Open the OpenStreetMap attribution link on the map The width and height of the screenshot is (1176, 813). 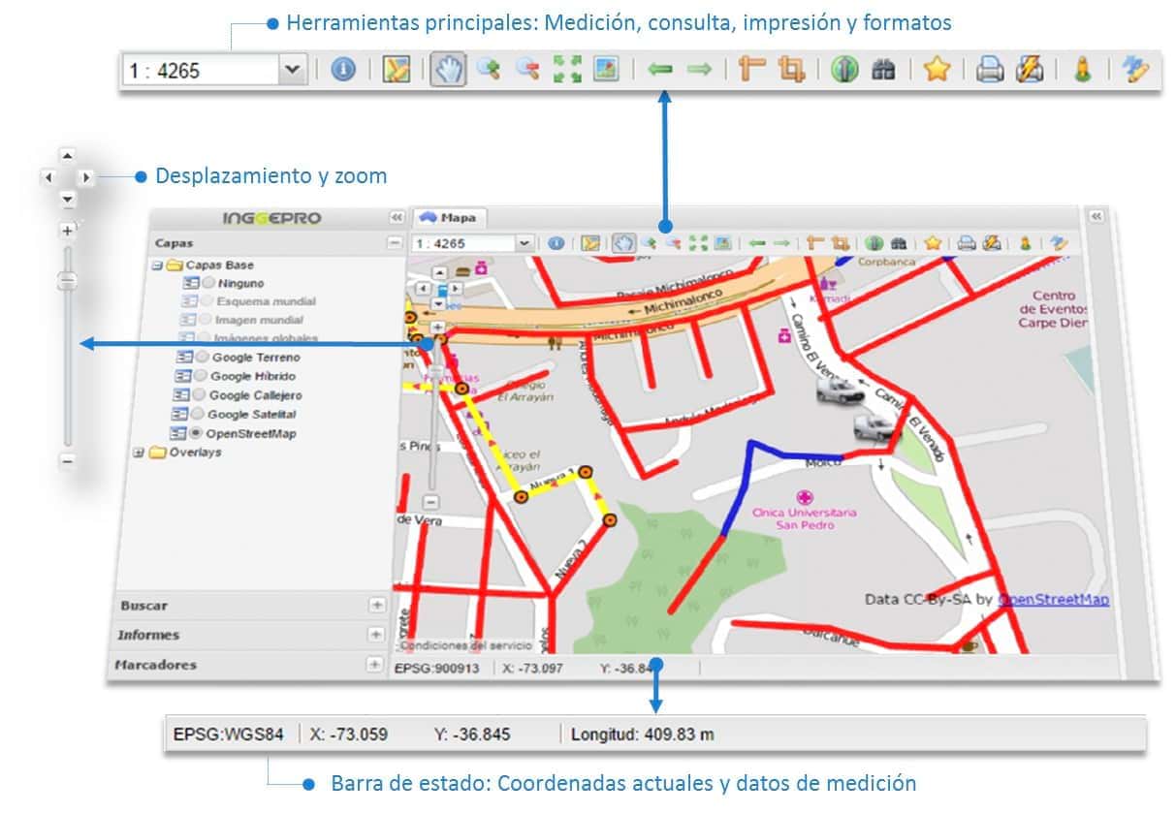click(1053, 600)
